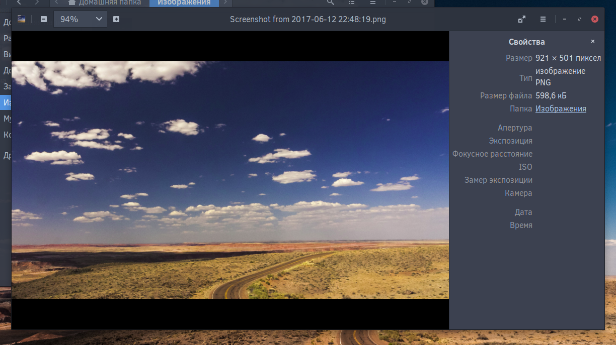Toggle list view in the file manager

[352, 3]
